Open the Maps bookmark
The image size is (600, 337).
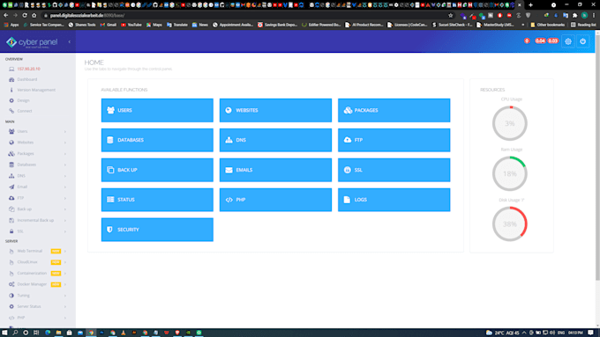tap(154, 25)
